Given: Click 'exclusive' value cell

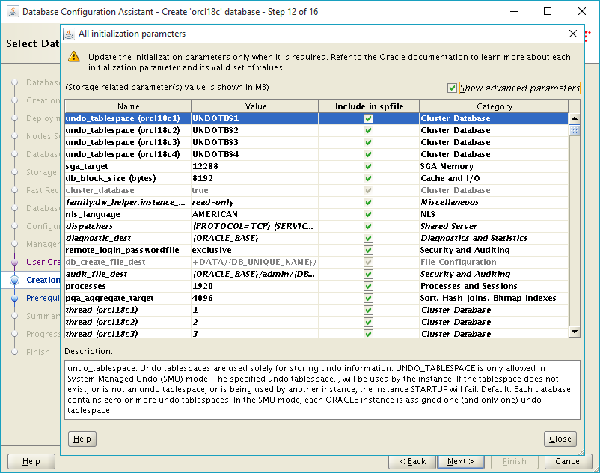Looking at the screenshot, I should [255, 250].
